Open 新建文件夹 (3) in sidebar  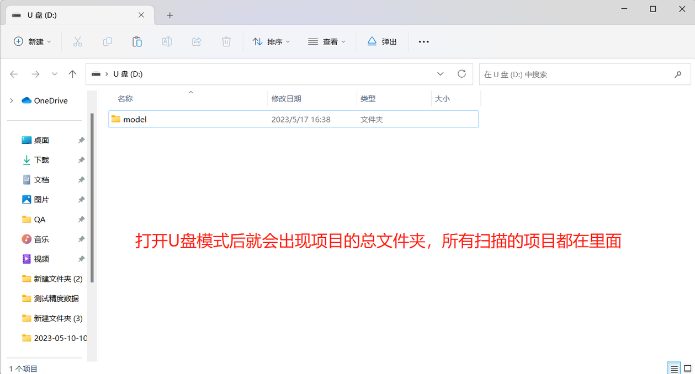click(x=58, y=318)
